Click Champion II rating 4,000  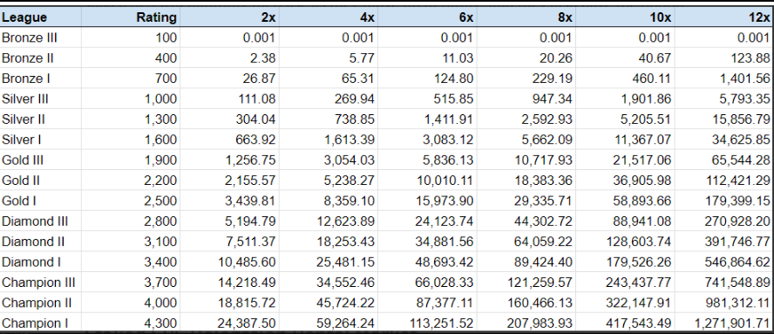tap(131, 303)
